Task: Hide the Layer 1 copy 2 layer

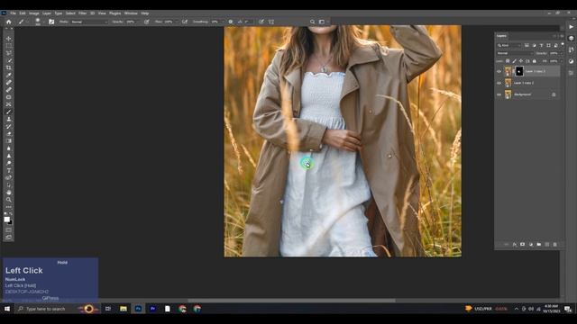Action: (x=499, y=83)
